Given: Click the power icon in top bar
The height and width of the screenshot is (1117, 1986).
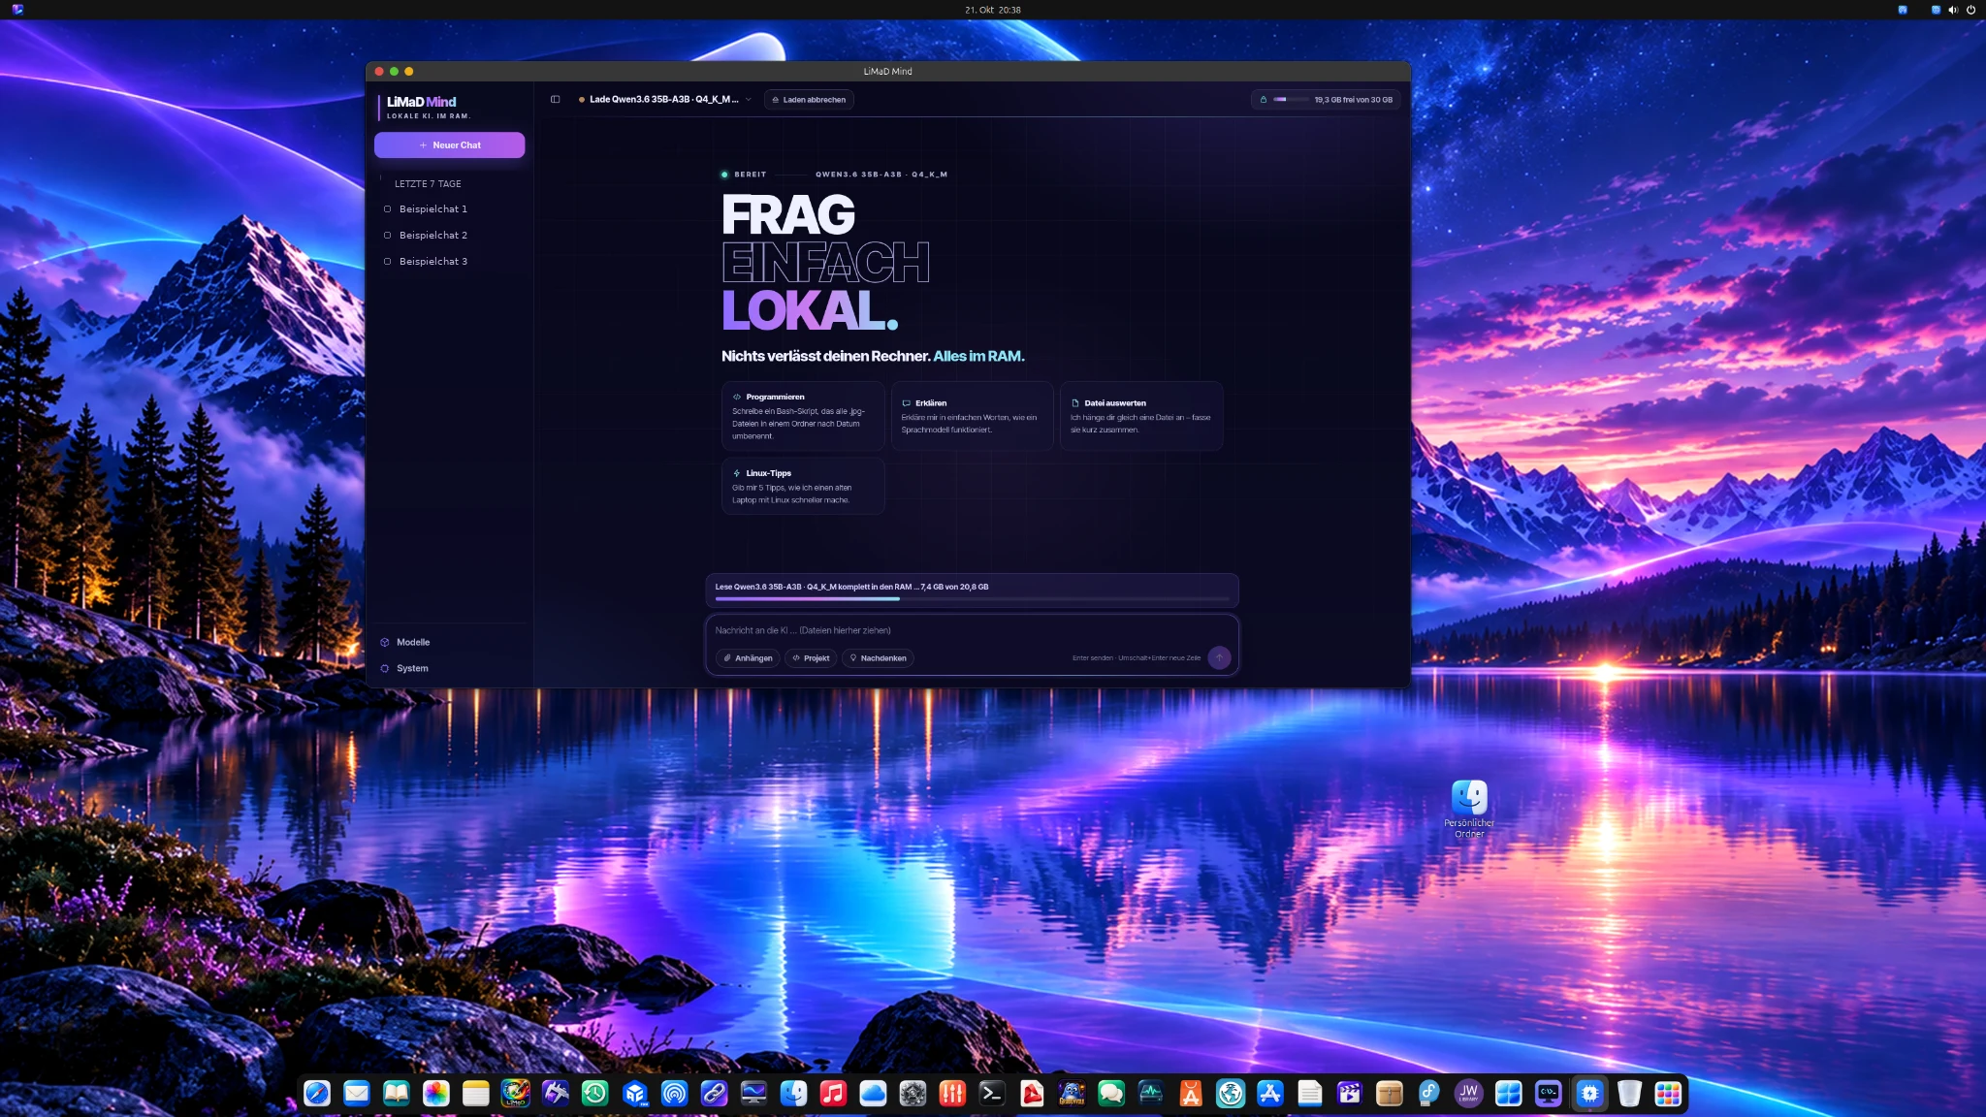Looking at the screenshot, I should pos(1970,10).
